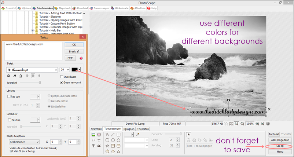Choose Lijntjes+Gevulde letter radio option

[49, 96]
